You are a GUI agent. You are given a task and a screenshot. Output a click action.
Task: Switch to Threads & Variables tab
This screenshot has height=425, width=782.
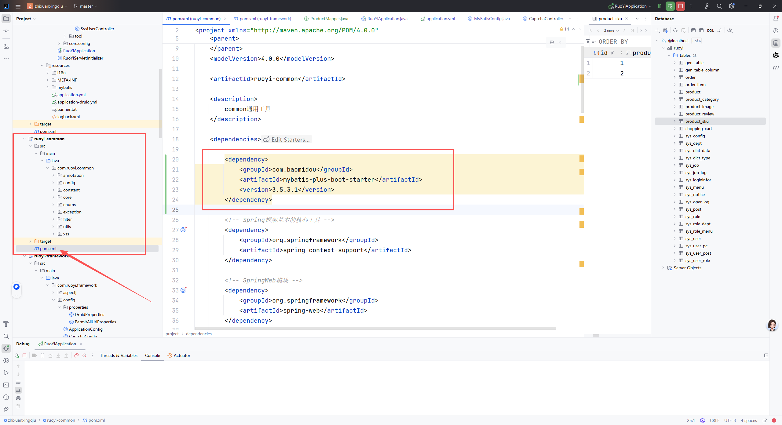point(119,355)
